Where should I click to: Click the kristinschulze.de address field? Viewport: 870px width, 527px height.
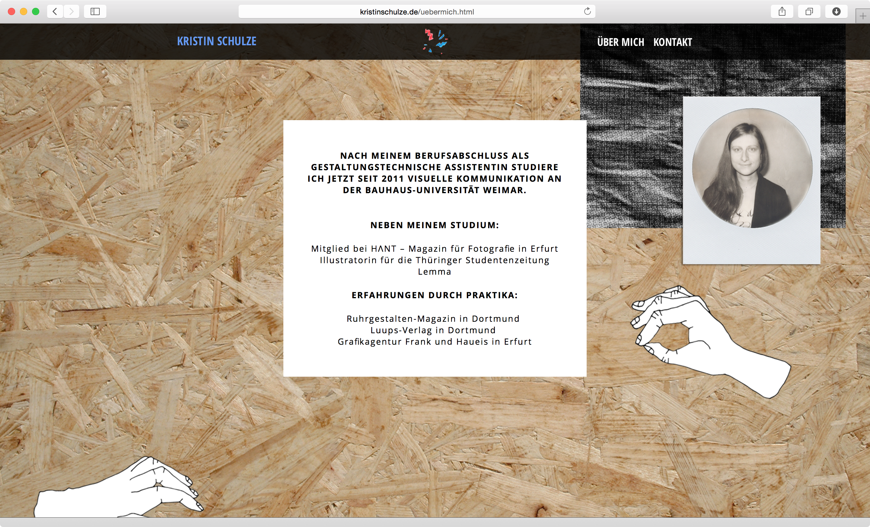pos(417,12)
